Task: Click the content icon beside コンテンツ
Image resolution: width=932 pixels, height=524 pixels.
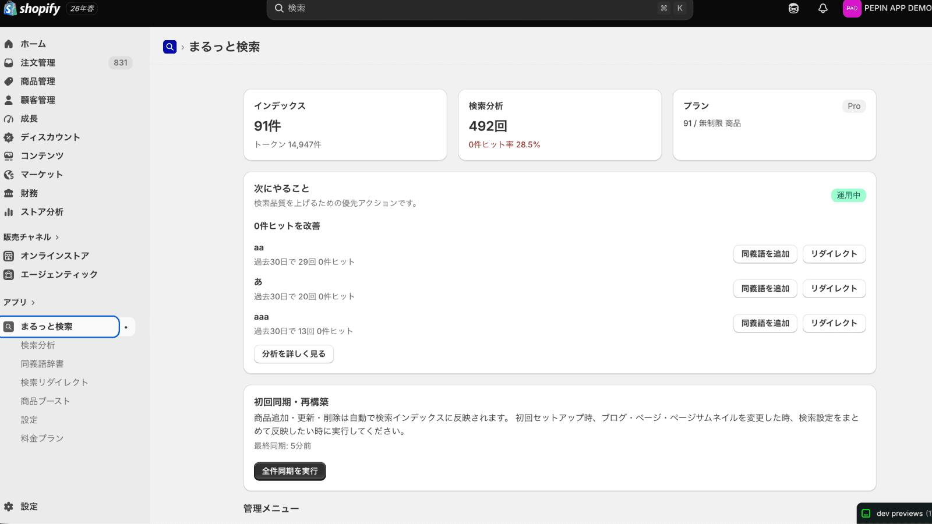Action: tap(9, 156)
